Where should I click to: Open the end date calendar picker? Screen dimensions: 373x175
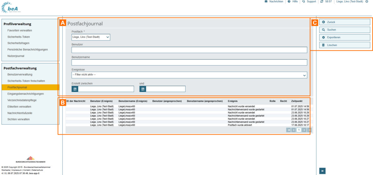143,89
